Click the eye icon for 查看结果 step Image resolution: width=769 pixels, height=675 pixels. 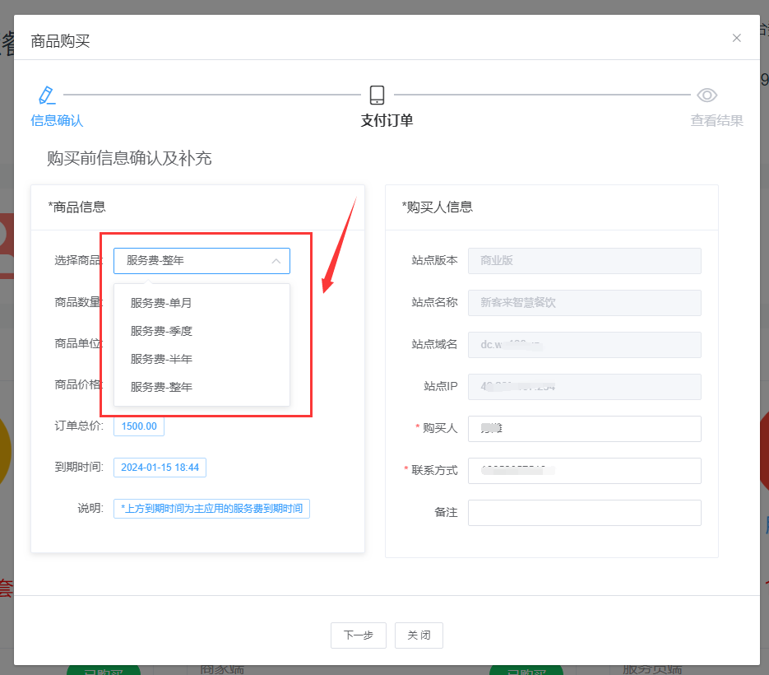click(x=706, y=95)
